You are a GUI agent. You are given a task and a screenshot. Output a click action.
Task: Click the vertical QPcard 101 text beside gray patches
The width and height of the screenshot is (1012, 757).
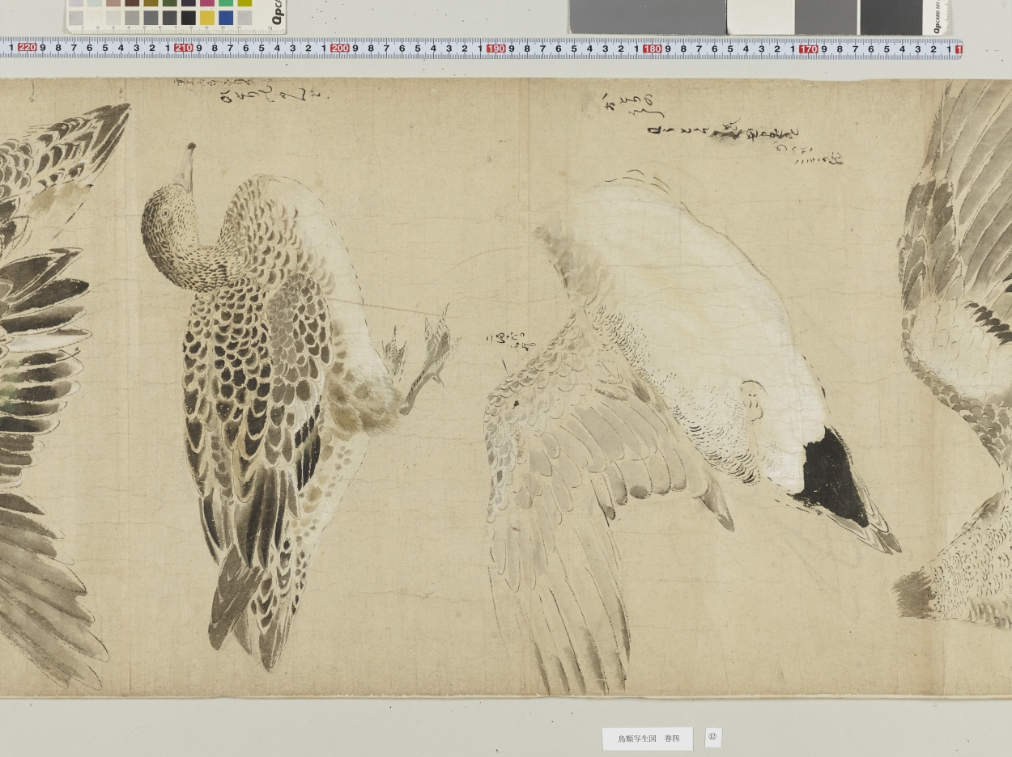pyautogui.click(x=937, y=18)
